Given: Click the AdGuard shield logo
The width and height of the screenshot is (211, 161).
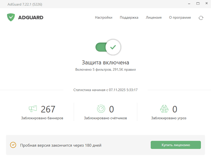Looking at the screenshot, I should 11,17.
